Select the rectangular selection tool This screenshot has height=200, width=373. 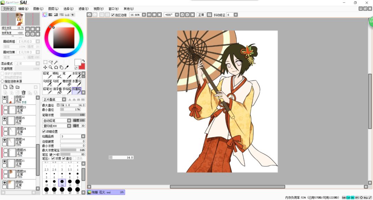coord(46,62)
